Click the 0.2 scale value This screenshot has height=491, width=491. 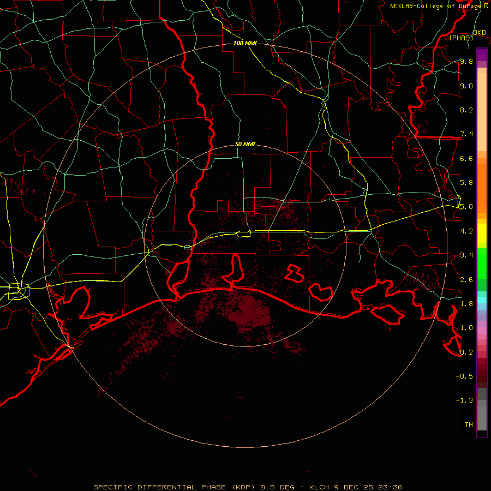(466, 352)
